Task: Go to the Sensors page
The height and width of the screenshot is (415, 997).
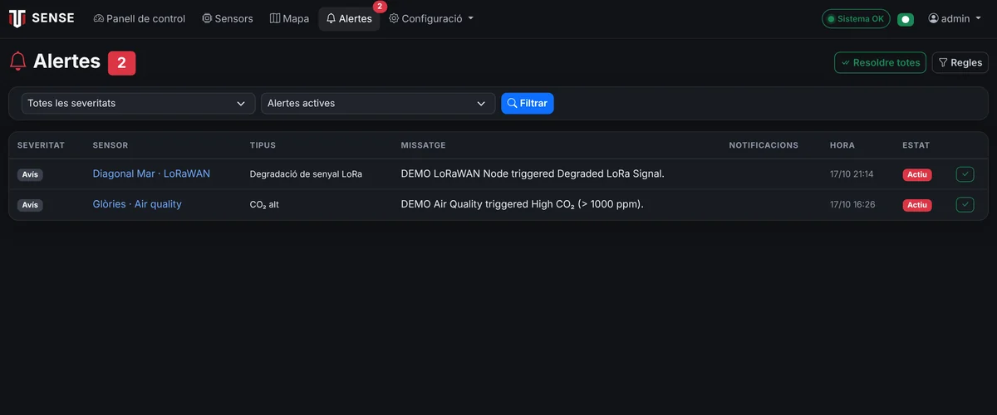Action: (x=228, y=18)
